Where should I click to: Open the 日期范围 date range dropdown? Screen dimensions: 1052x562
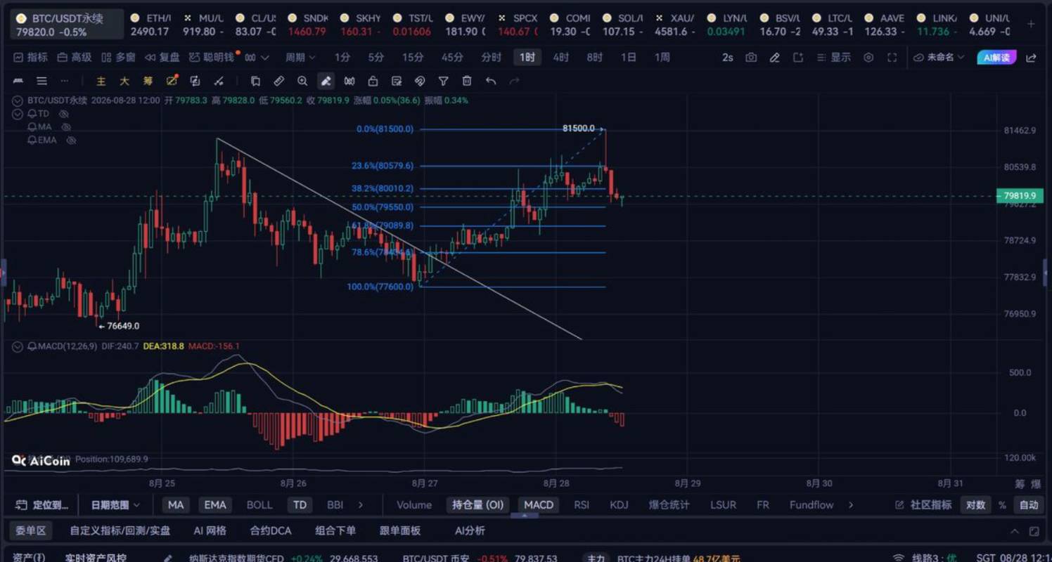coord(115,505)
